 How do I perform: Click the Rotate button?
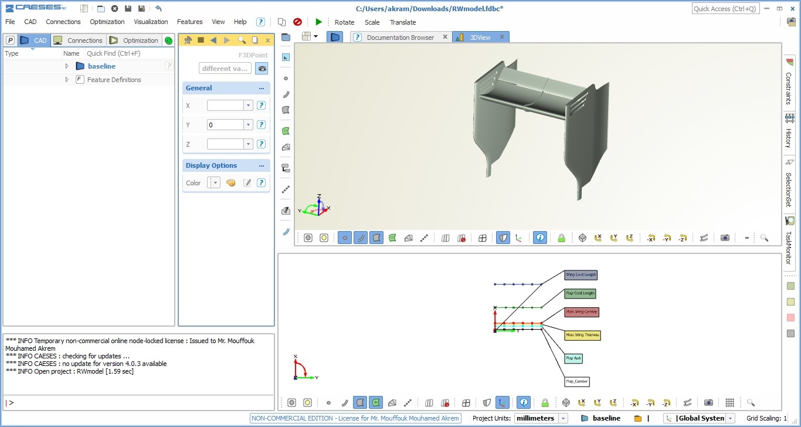tap(344, 22)
